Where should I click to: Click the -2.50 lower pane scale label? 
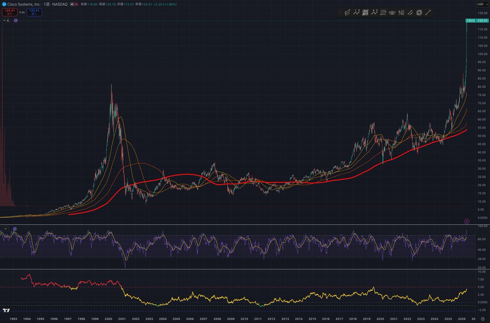click(483, 310)
